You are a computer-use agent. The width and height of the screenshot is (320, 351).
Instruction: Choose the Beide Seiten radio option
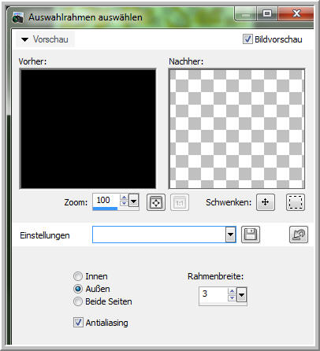(78, 301)
